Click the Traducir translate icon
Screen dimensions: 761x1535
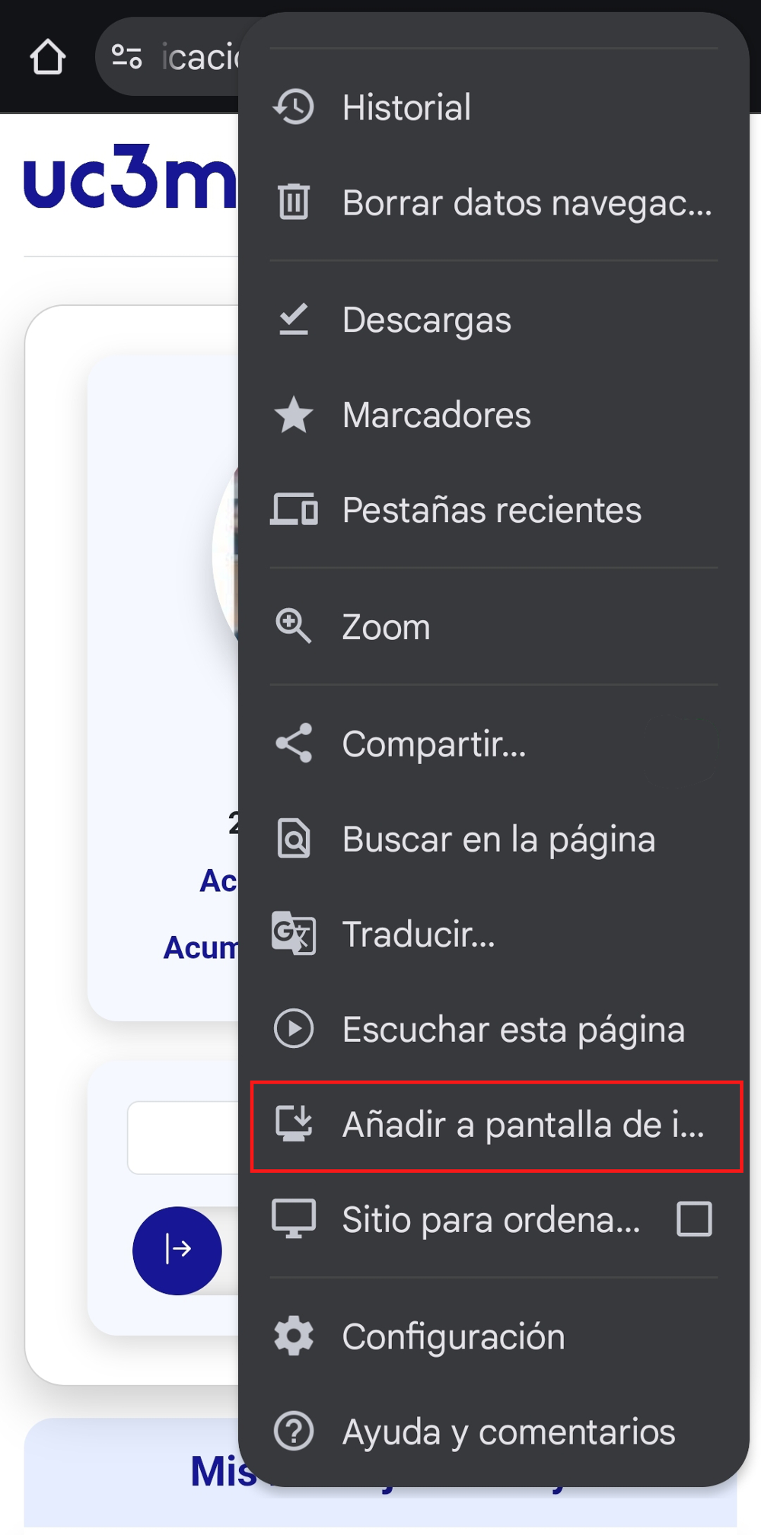pos(294,934)
